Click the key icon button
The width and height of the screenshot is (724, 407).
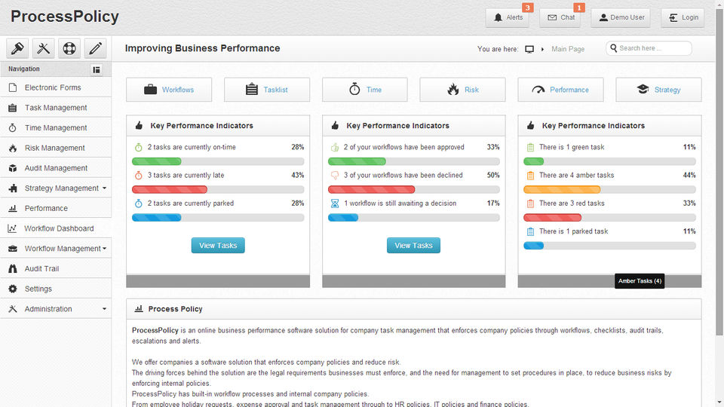pos(17,48)
